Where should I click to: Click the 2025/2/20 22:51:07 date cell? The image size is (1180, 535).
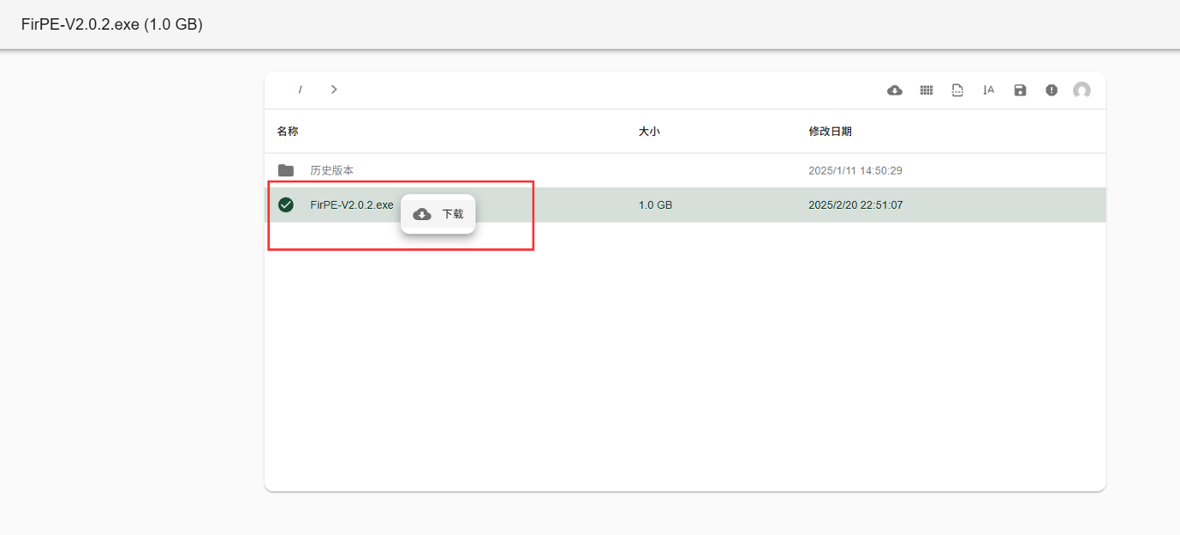click(855, 205)
